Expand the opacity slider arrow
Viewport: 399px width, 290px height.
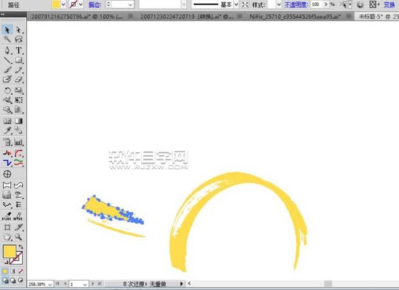pos(325,5)
